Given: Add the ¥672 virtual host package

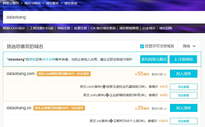Looking at the screenshot, I should pos(183,87).
